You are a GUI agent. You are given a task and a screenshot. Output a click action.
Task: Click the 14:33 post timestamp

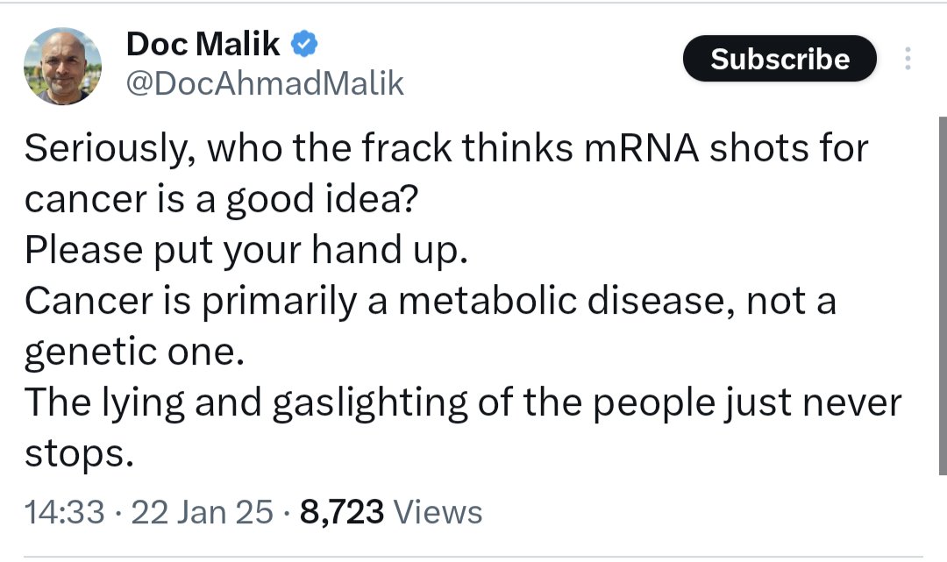[x=64, y=512]
